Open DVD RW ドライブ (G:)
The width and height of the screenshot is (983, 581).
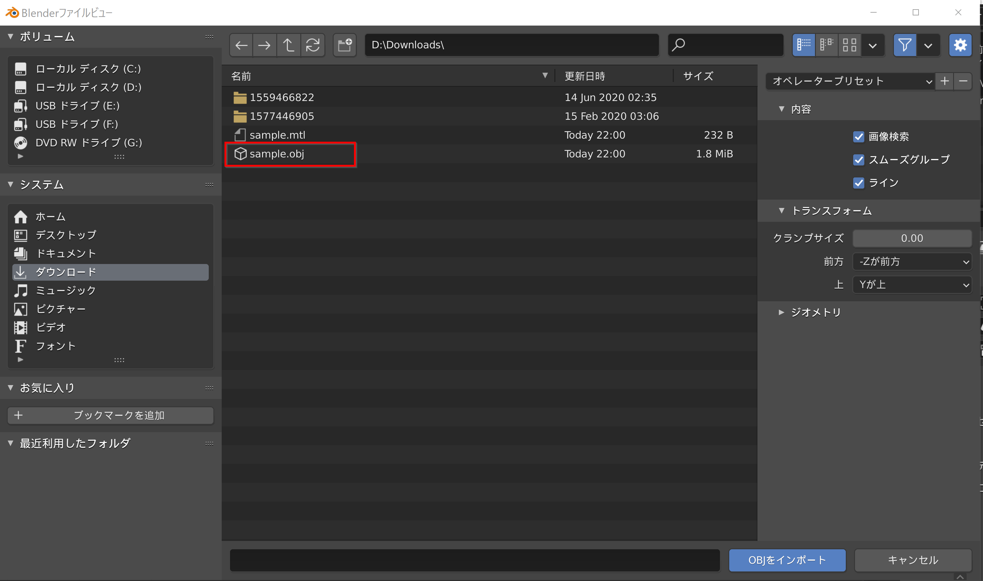[x=110, y=143]
